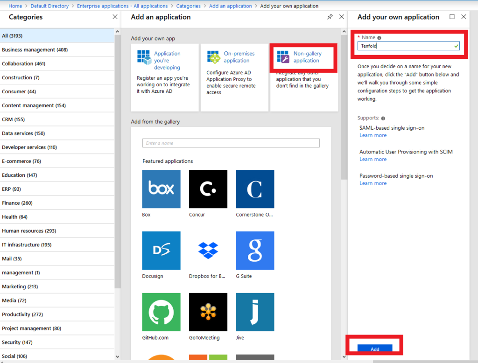Viewport: 478px width, 363px height.
Task: Open the Human resources (293) category
Action: pyautogui.click(x=57, y=230)
